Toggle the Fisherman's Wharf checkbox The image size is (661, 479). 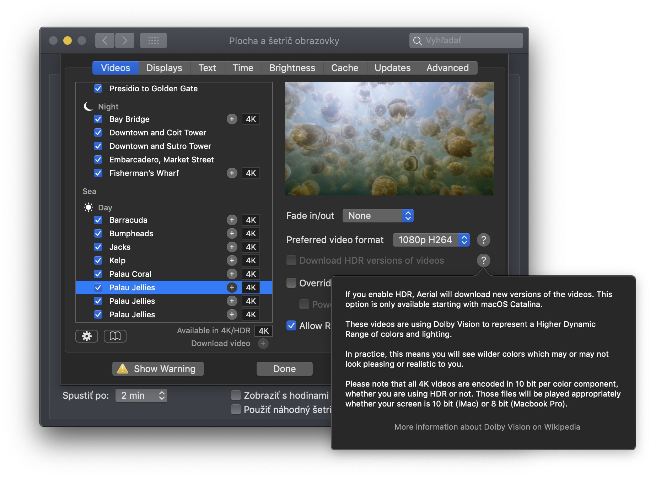pos(98,173)
